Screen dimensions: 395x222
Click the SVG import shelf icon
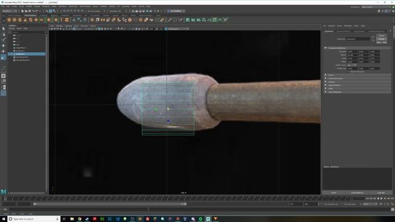coord(67,20)
